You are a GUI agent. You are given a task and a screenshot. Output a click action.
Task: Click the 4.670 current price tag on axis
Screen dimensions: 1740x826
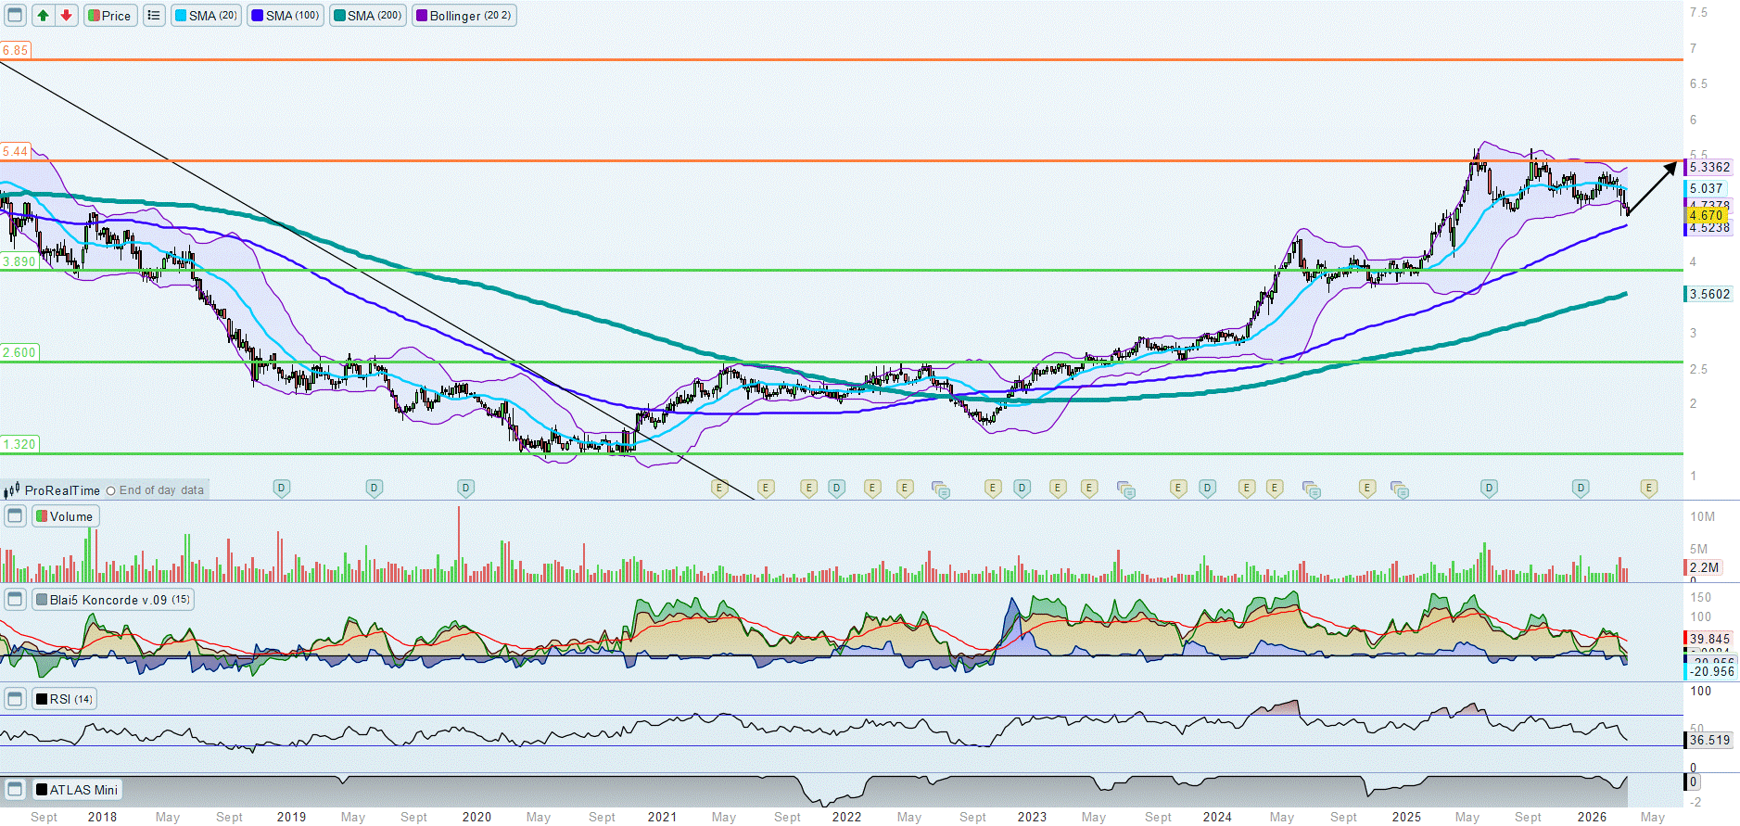(x=1706, y=215)
